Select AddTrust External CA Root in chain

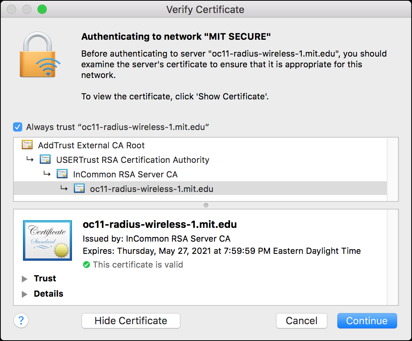tap(200, 145)
